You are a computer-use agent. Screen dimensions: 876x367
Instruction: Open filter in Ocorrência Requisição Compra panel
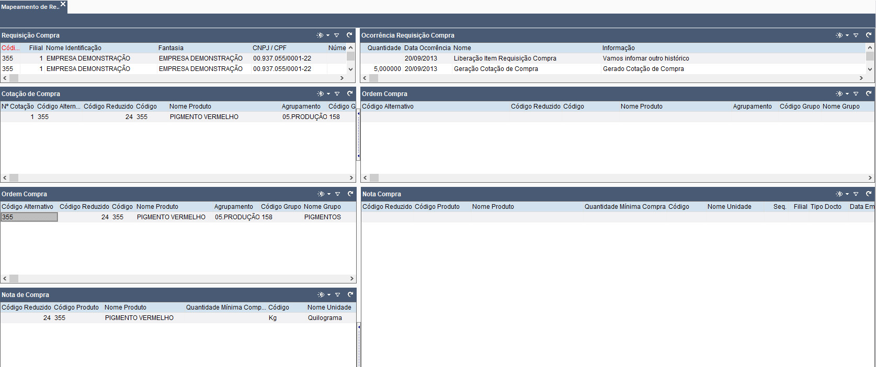point(856,35)
